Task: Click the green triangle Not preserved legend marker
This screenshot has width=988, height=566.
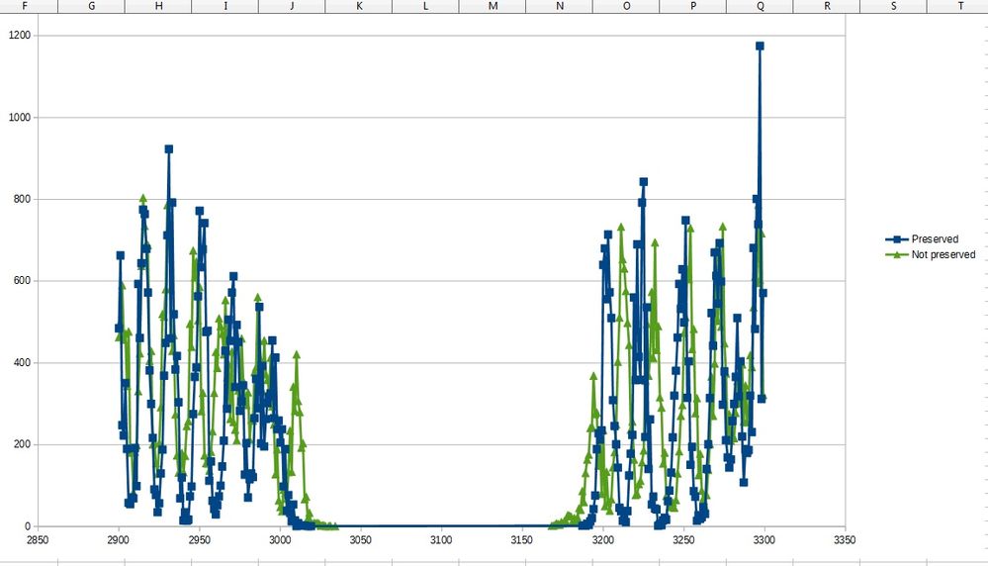Action: 897,254
